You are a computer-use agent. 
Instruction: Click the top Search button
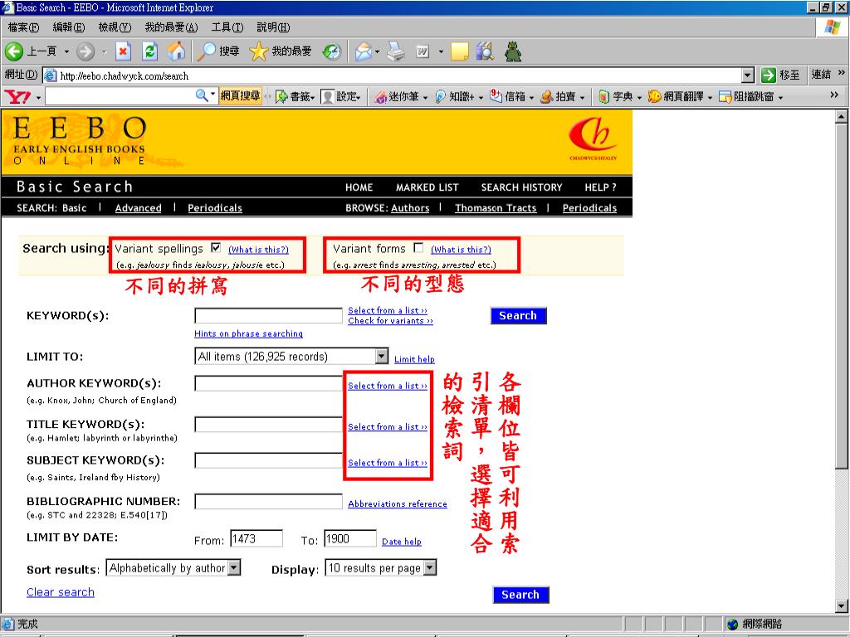(518, 316)
